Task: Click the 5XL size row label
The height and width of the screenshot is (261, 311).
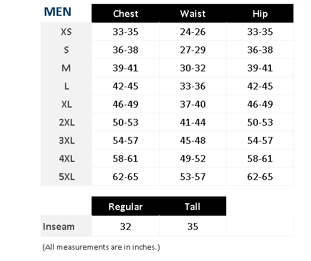Action: [66, 177]
